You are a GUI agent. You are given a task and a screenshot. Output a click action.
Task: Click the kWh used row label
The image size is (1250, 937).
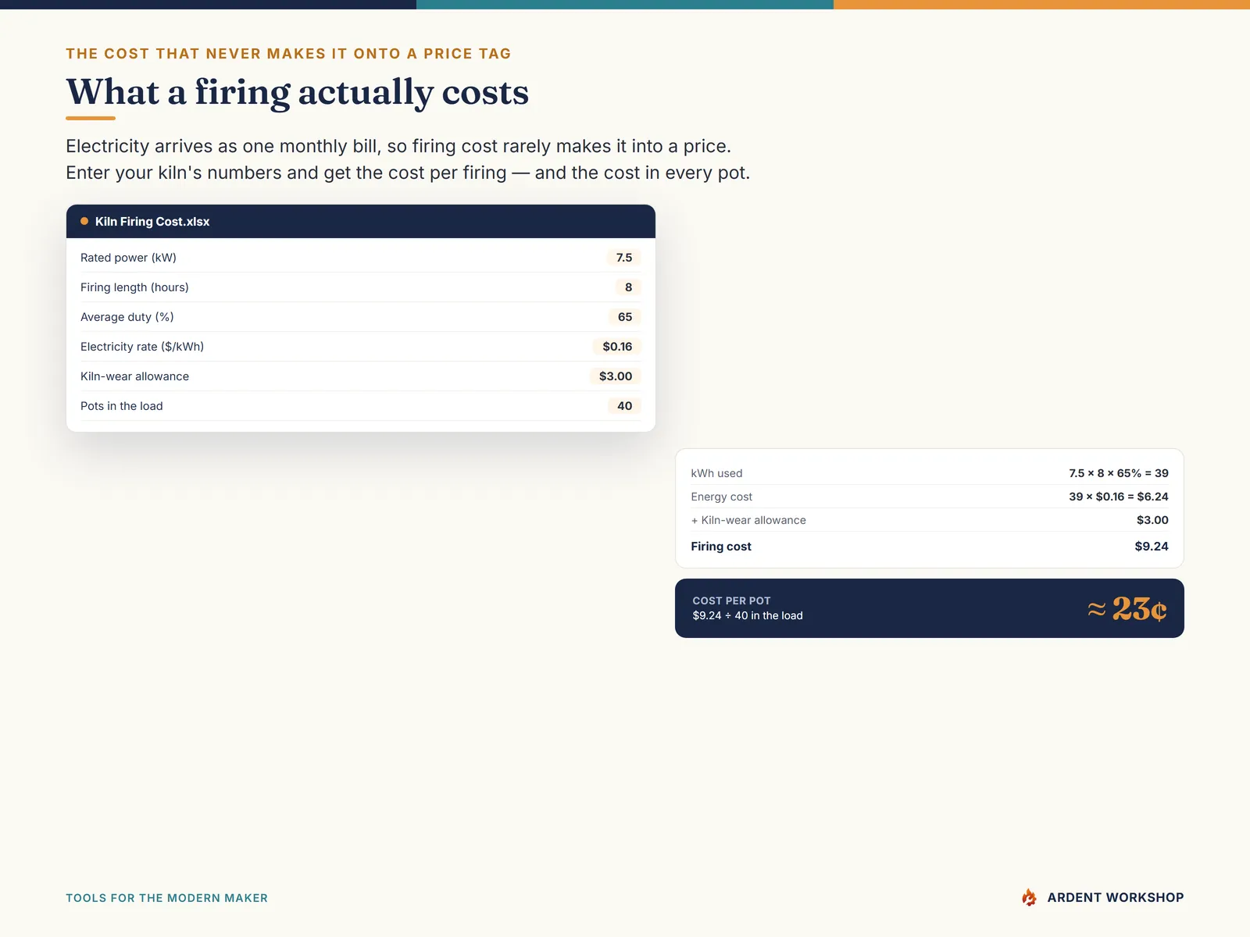click(716, 473)
